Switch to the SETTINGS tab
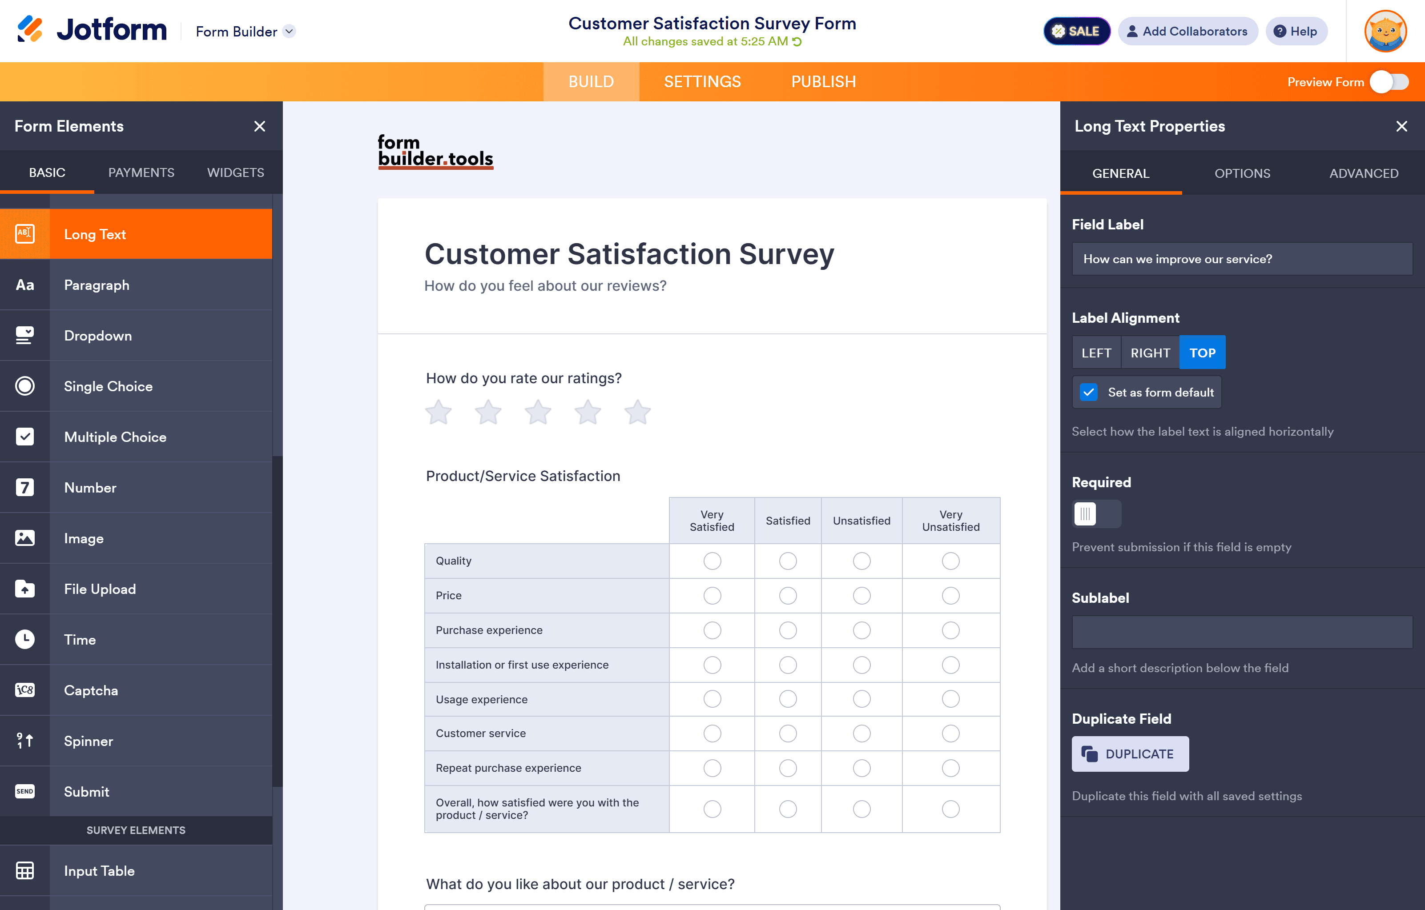Image resolution: width=1425 pixels, height=910 pixels. (702, 81)
